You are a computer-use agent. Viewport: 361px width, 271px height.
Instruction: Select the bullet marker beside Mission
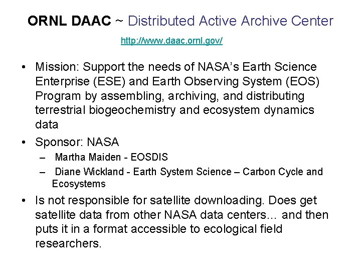click(24, 67)
